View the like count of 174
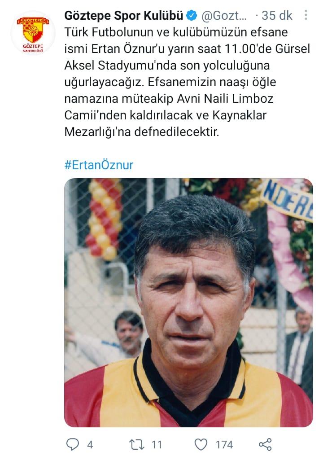Viewport: 323px width, 461px height. tap(224, 444)
